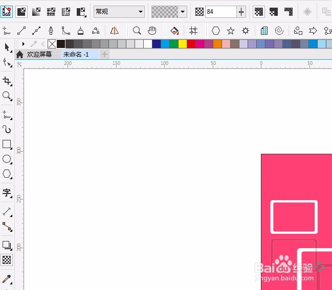Select the Transparency tool in toolbox
This screenshot has width=332, height=290.
tap(7, 260)
